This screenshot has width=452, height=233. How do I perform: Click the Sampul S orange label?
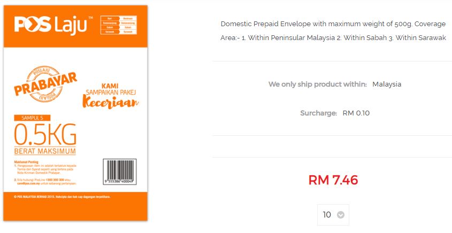[x=32, y=118]
